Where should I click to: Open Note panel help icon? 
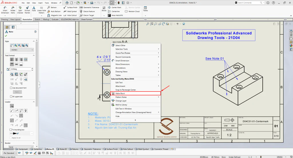coord(35,32)
